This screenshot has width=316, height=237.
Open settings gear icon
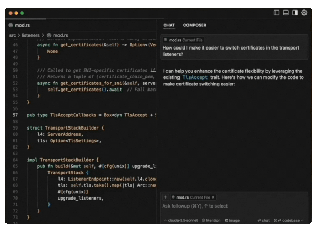coord(304,13)
